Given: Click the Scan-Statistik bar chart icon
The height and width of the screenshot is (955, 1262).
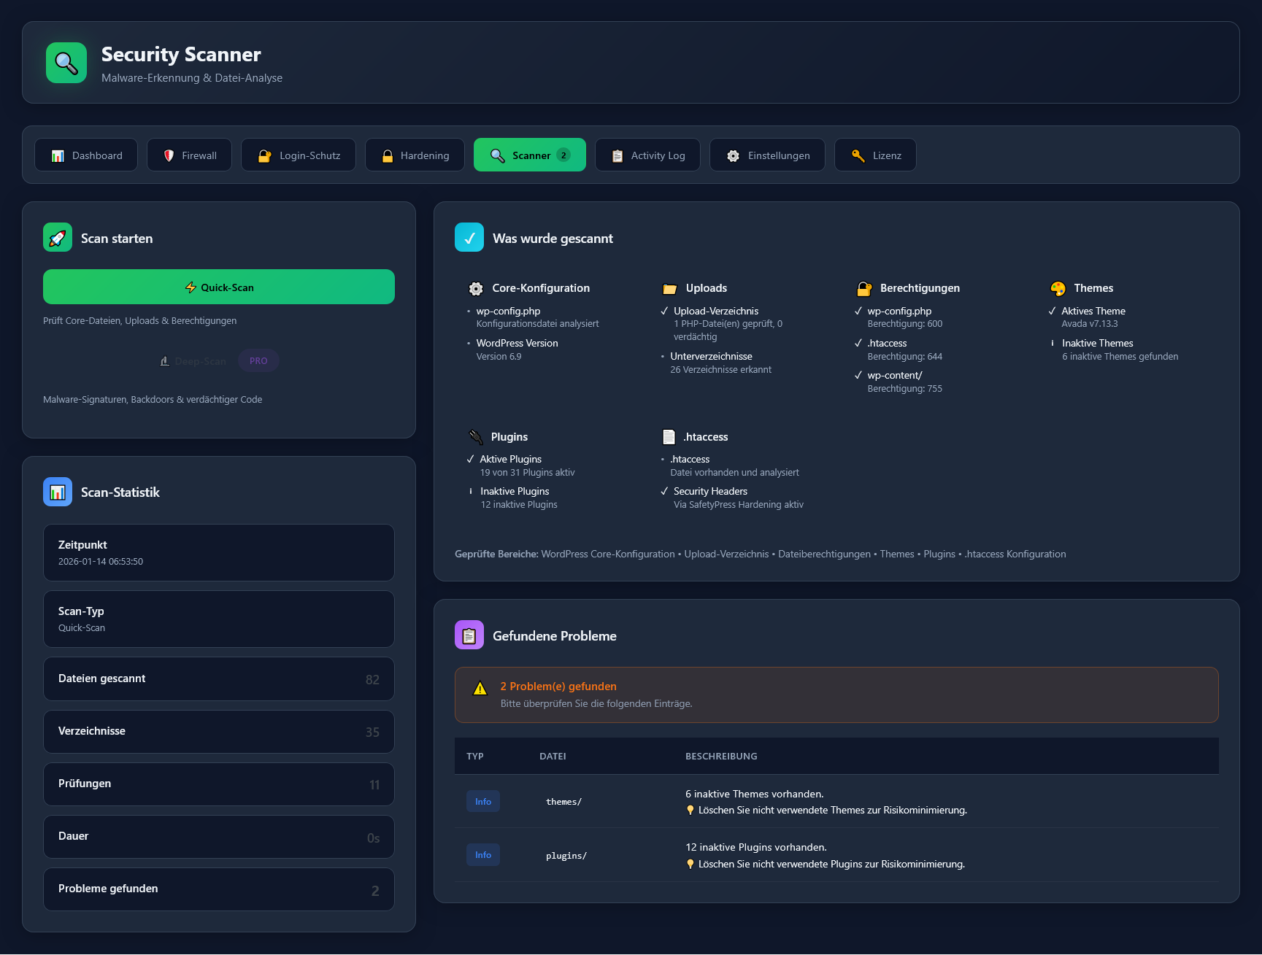Looking at the screenshot, I should coord(57,492).
